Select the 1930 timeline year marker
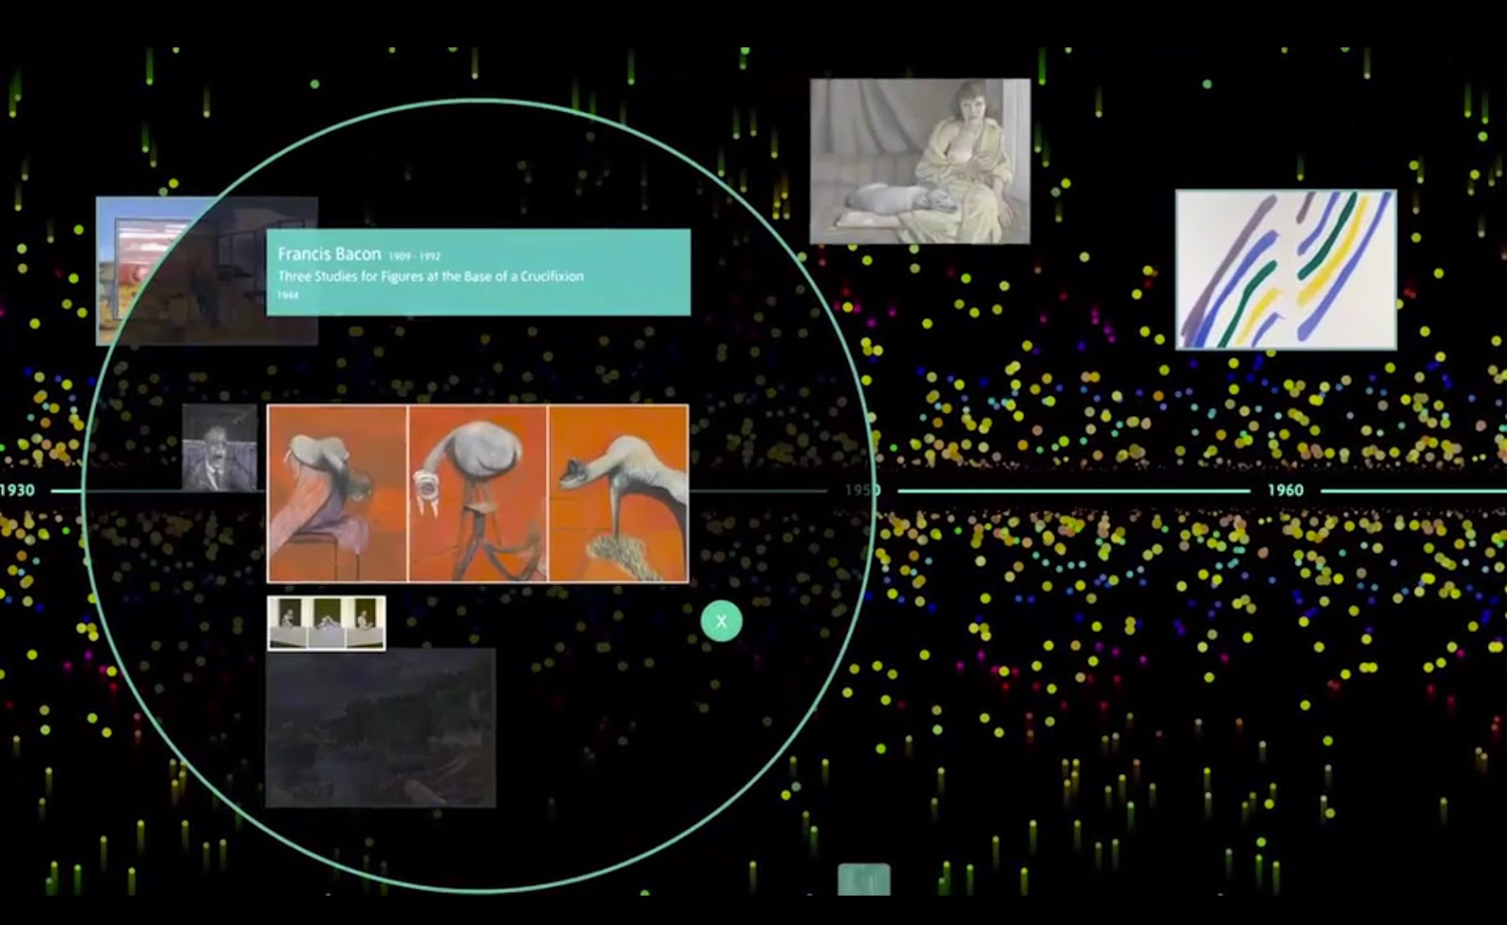 tap(19, 490)
